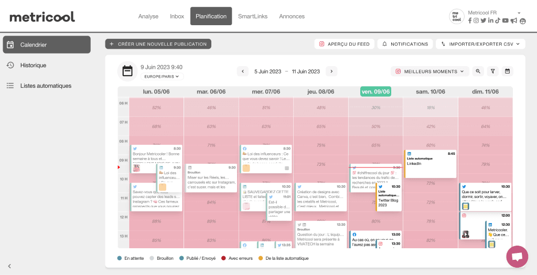Switch to the Analyse tab
Viewport: 537px width, 275px height.
(148, 16)
